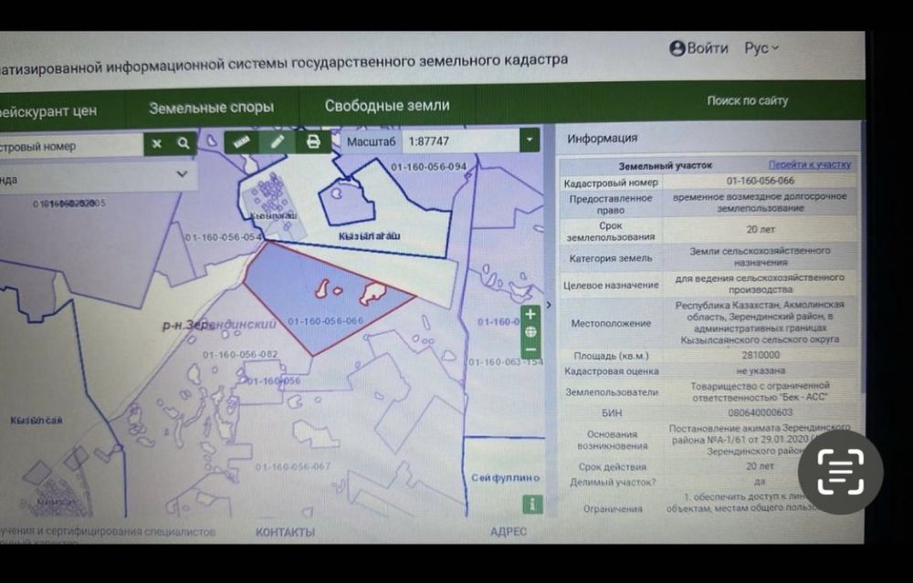Select the ruler measurement tool

[x=242, y=141]
